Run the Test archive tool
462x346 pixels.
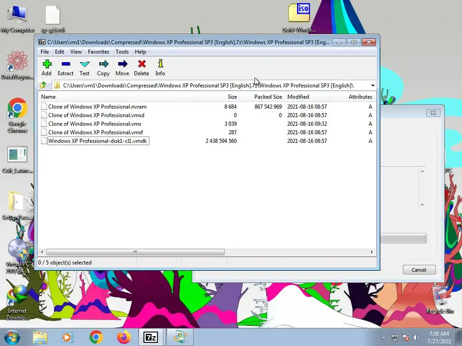pos(84,68)
